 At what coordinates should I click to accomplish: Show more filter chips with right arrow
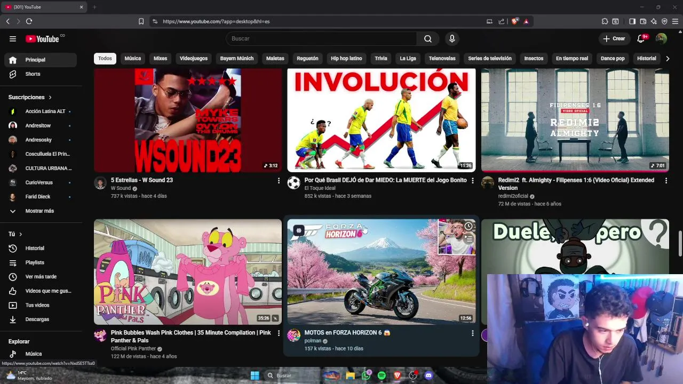coord(668,59)
